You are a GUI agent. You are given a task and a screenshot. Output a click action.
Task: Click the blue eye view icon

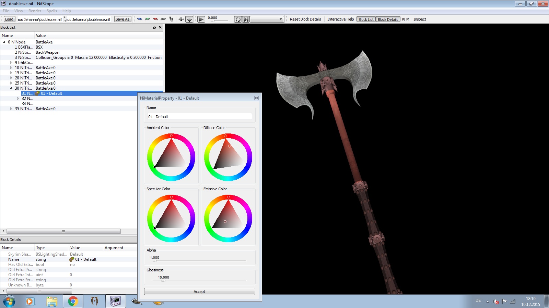coord(140,19)
